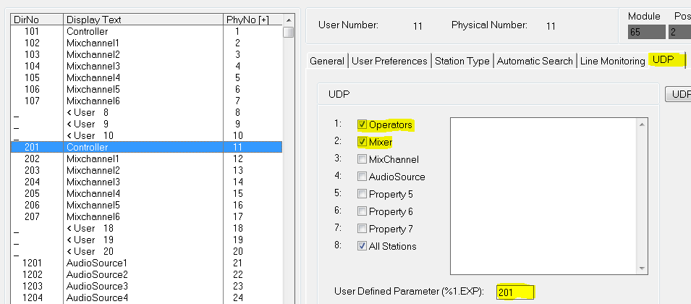
Task: Select the Line Monitoring tab
Action: click(612, 61)
